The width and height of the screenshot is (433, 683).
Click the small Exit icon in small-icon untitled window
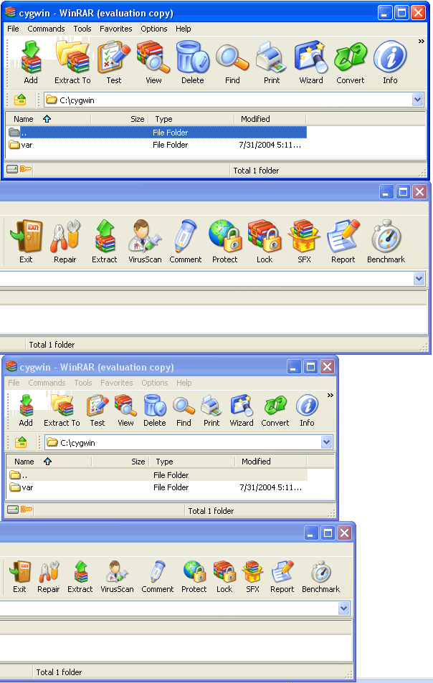(x=19, y=572)
